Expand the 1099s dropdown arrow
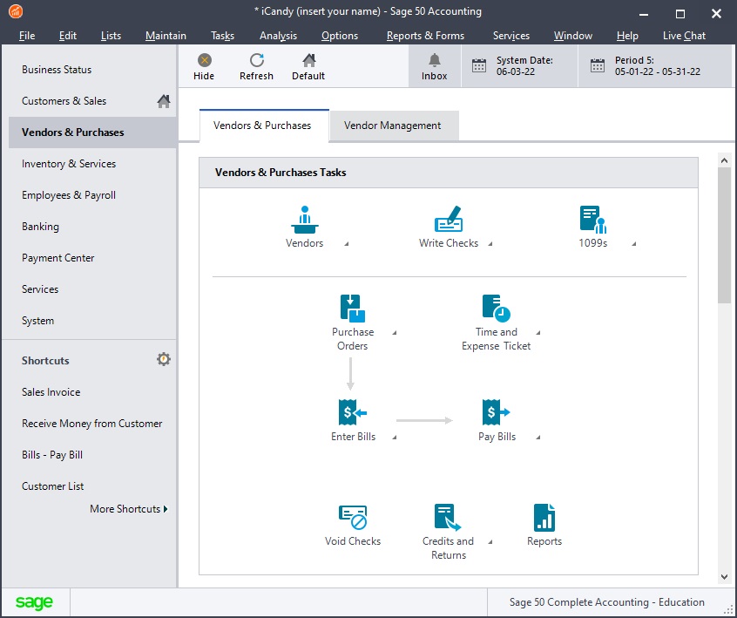This screenshot has height=618, width=737. coord(634,243)
